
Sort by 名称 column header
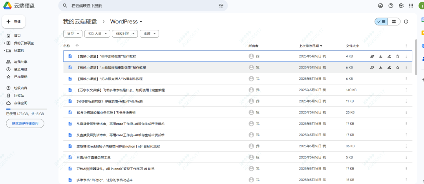67,46
